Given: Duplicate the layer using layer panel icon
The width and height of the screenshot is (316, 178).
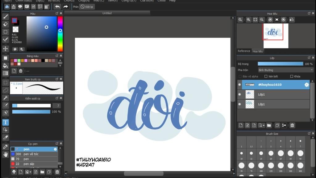Looking at the screenshot, I should (x=277, y=126).
